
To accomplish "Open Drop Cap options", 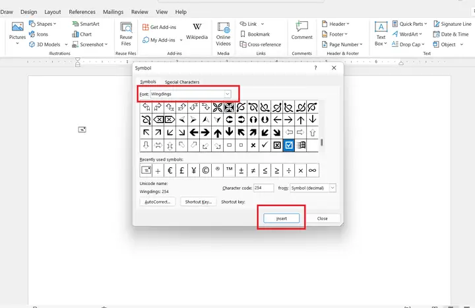I will 408,44.
